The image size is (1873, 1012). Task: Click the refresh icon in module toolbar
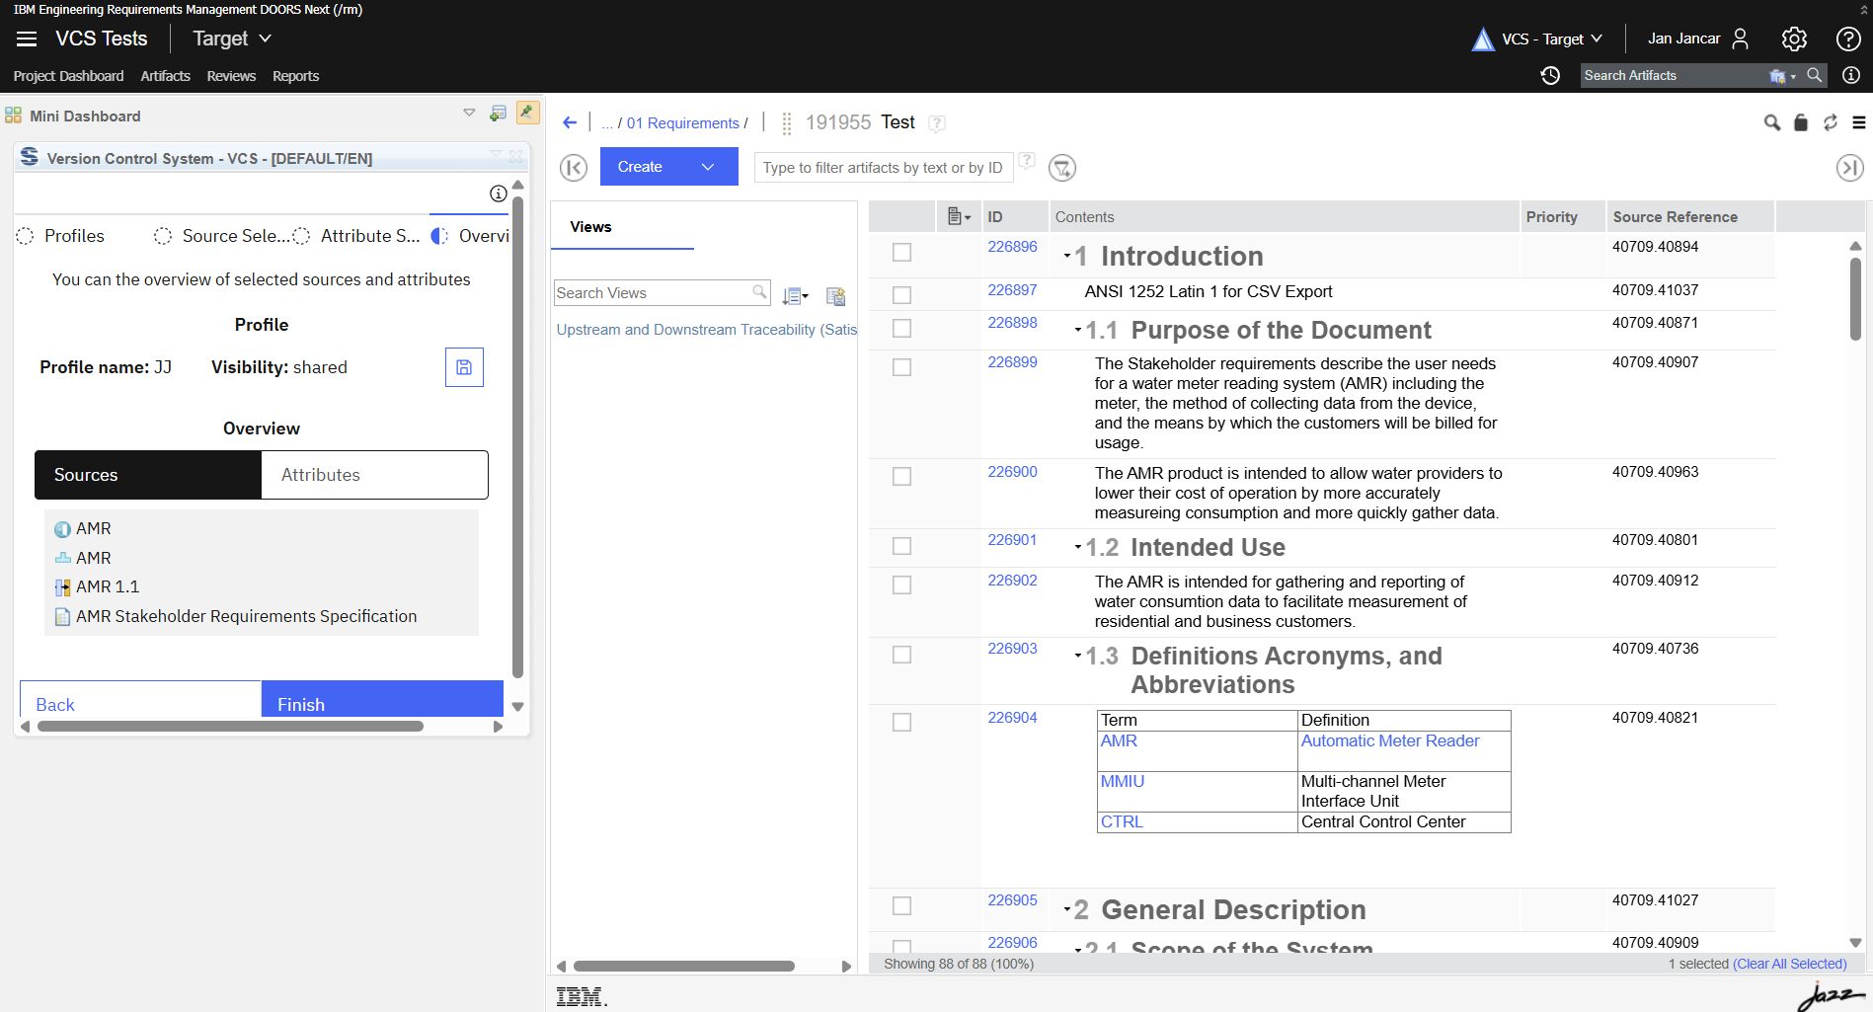point(1830,122)
